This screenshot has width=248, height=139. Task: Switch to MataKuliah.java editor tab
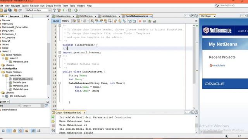pos(109,16)
